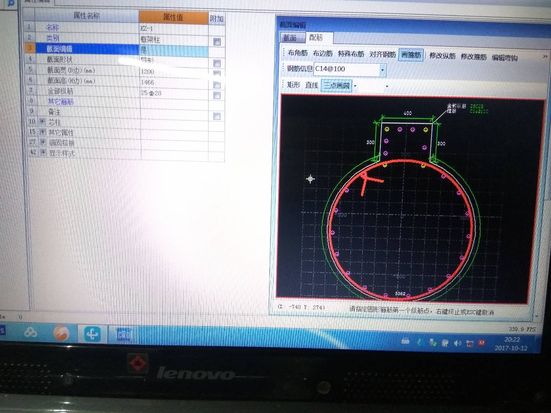Viewport: 551px width, 413px height.
Task: Choose the 编辑弯钩 command
Action: (x=505, y=58)
